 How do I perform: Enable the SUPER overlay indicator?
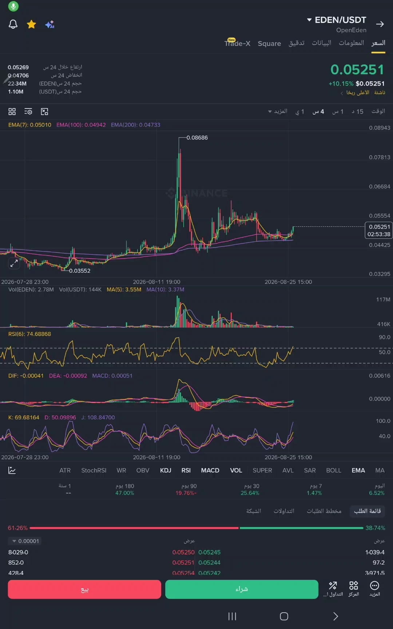tap(262, 470)
